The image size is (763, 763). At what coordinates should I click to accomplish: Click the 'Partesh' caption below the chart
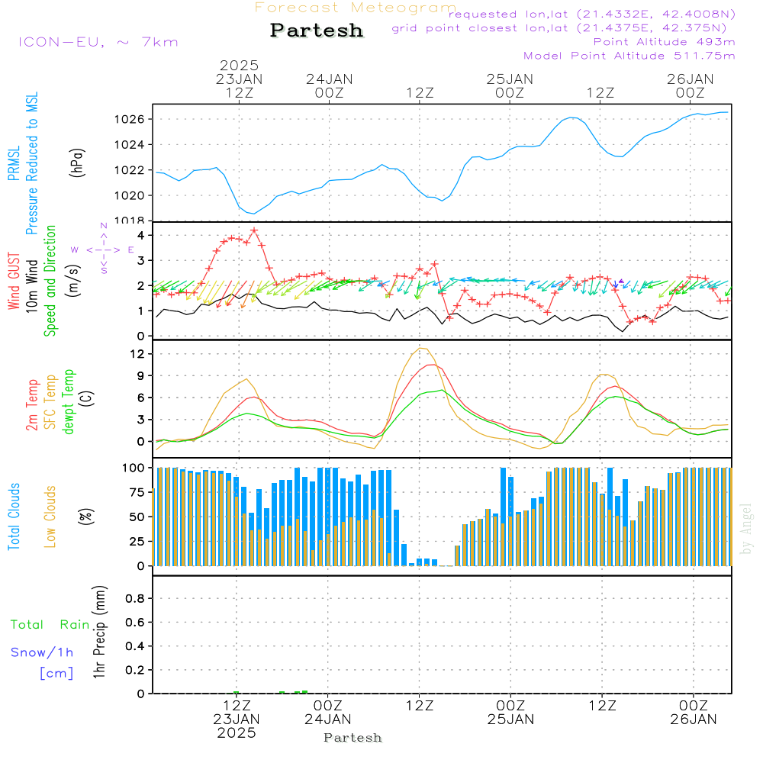(353, 738)
